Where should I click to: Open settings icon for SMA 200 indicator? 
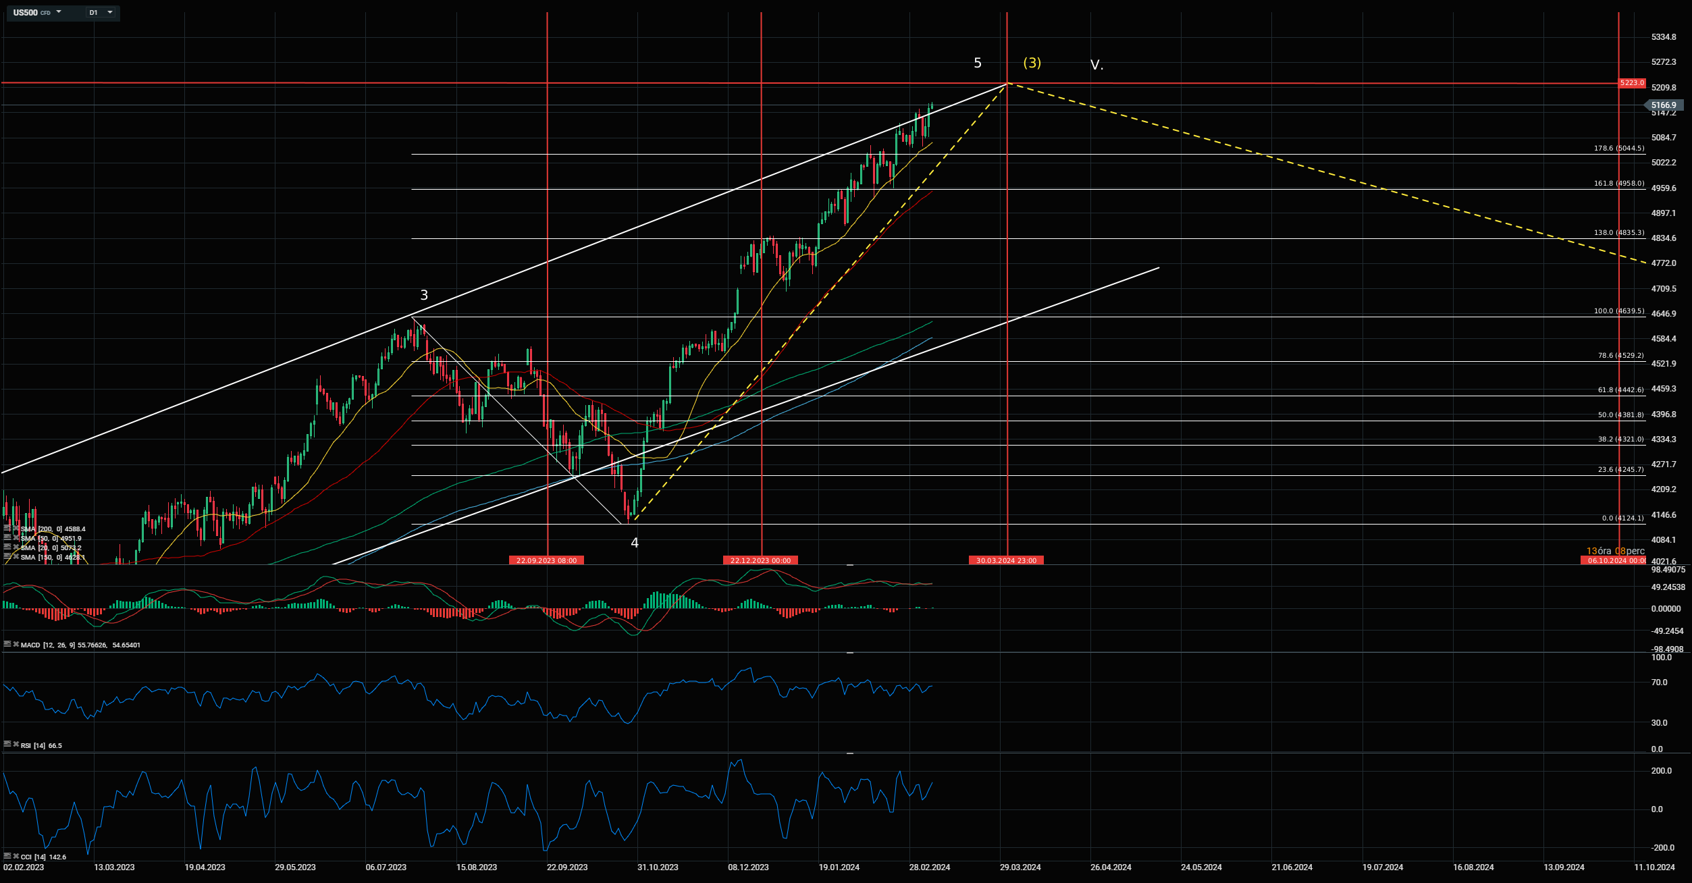pos(7,529)
